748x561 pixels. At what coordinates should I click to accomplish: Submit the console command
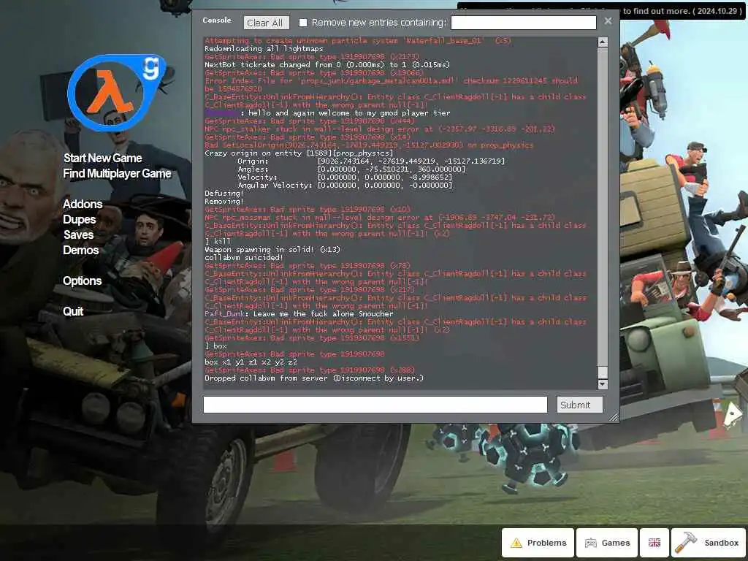[579, 405]
